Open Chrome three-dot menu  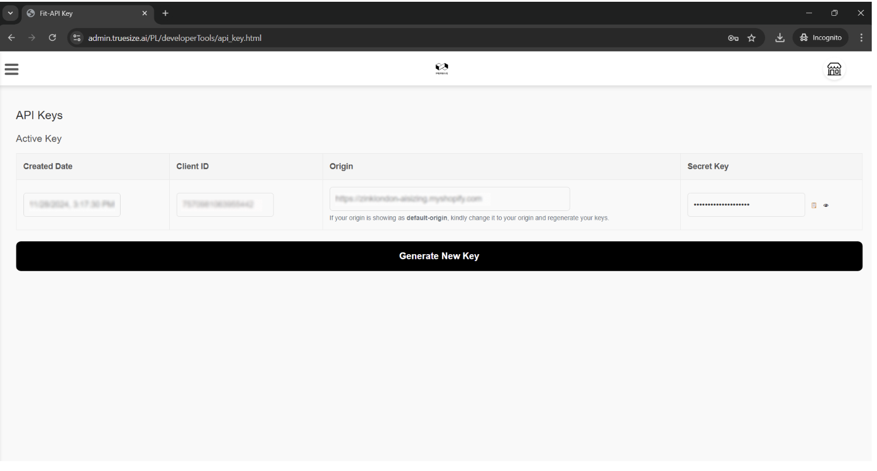pos(861,38)
